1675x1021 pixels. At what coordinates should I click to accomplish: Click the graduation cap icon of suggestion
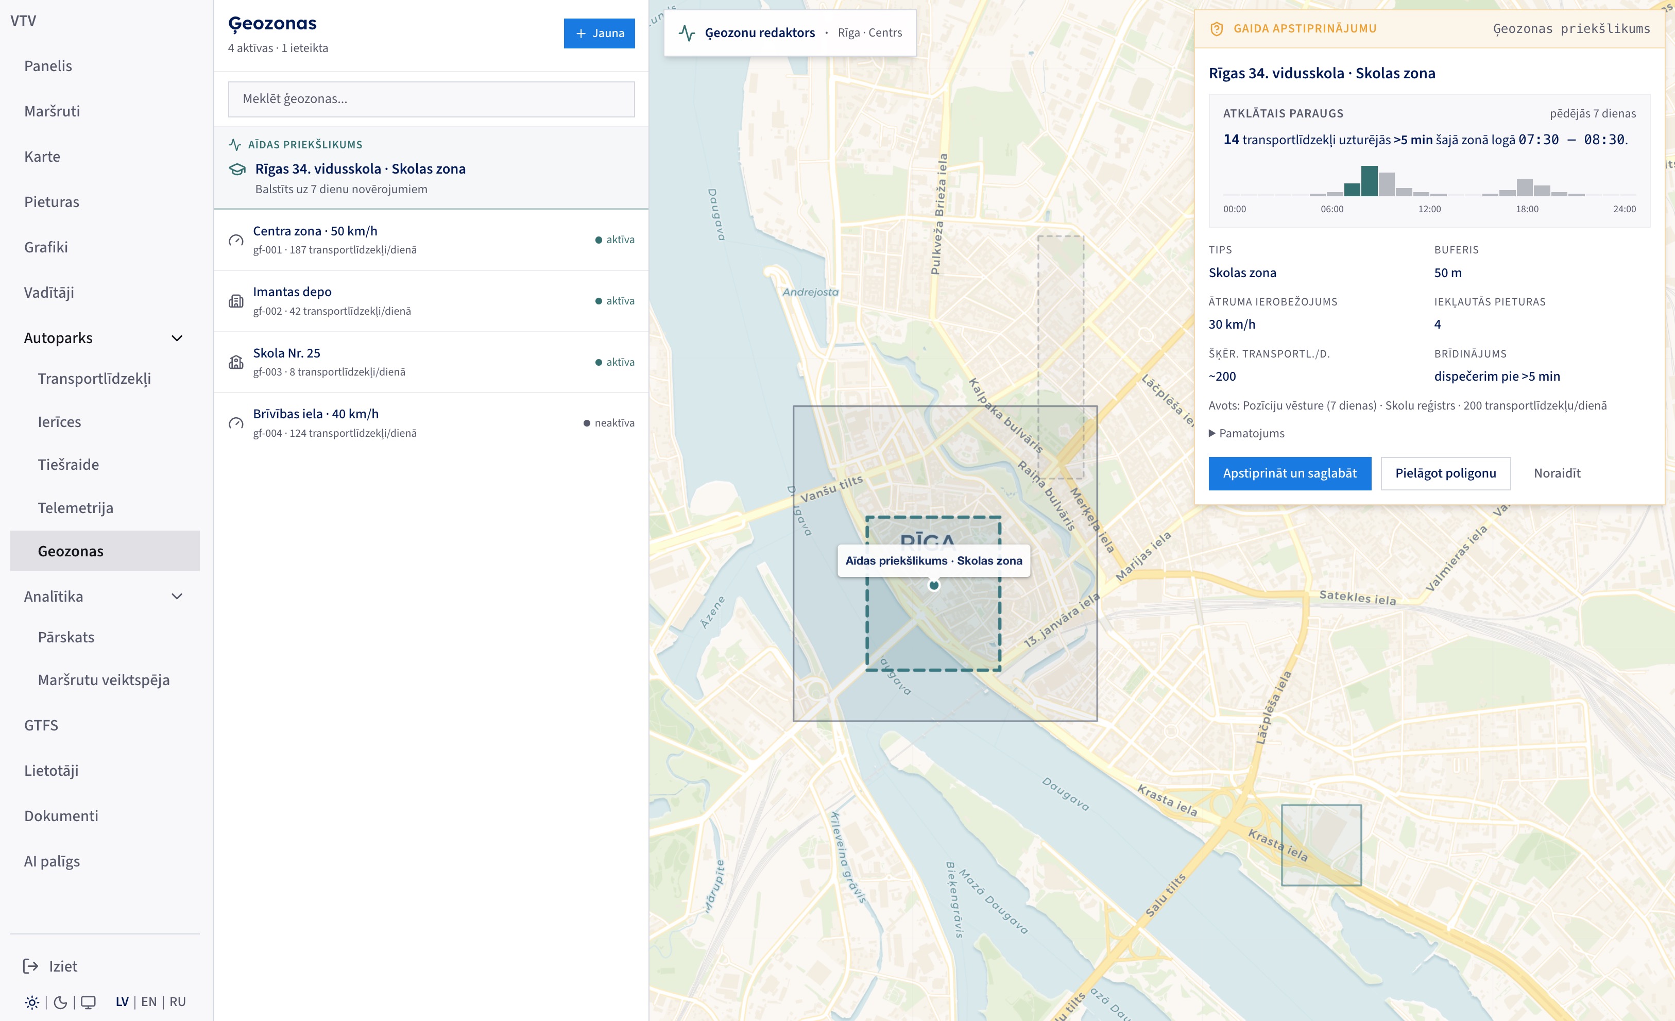point(237,169)
